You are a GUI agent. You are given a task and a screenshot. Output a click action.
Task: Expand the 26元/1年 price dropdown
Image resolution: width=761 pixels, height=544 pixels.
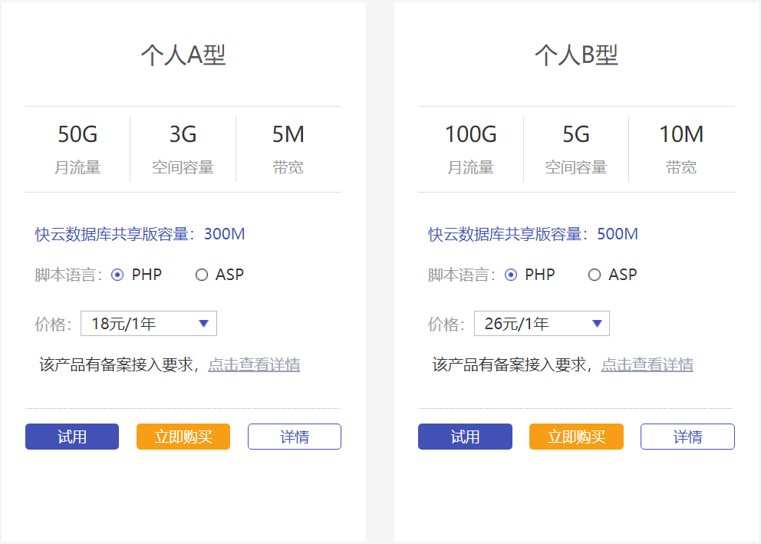(542, 324)
